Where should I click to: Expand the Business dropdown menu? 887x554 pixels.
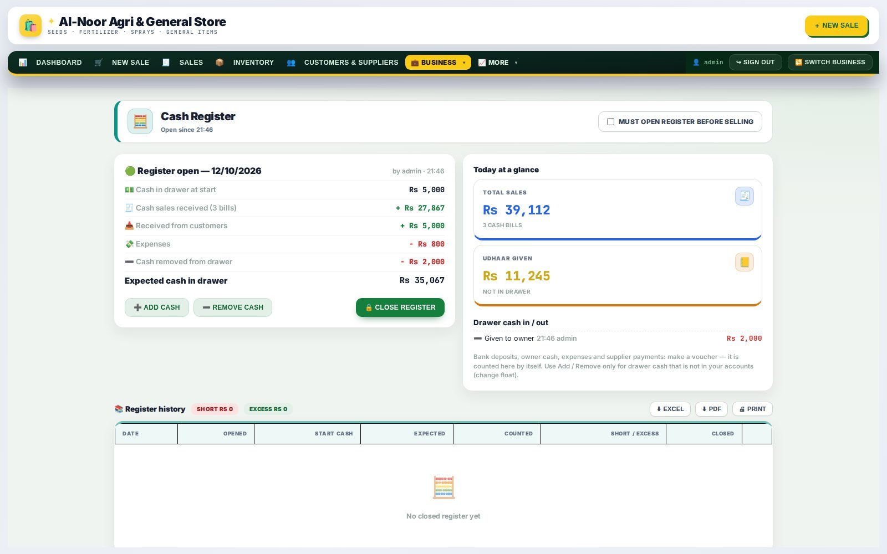click(438, 63)
